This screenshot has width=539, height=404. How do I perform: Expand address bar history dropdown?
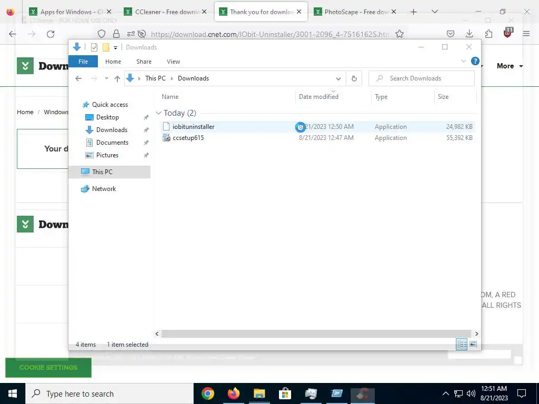point(338,79)
